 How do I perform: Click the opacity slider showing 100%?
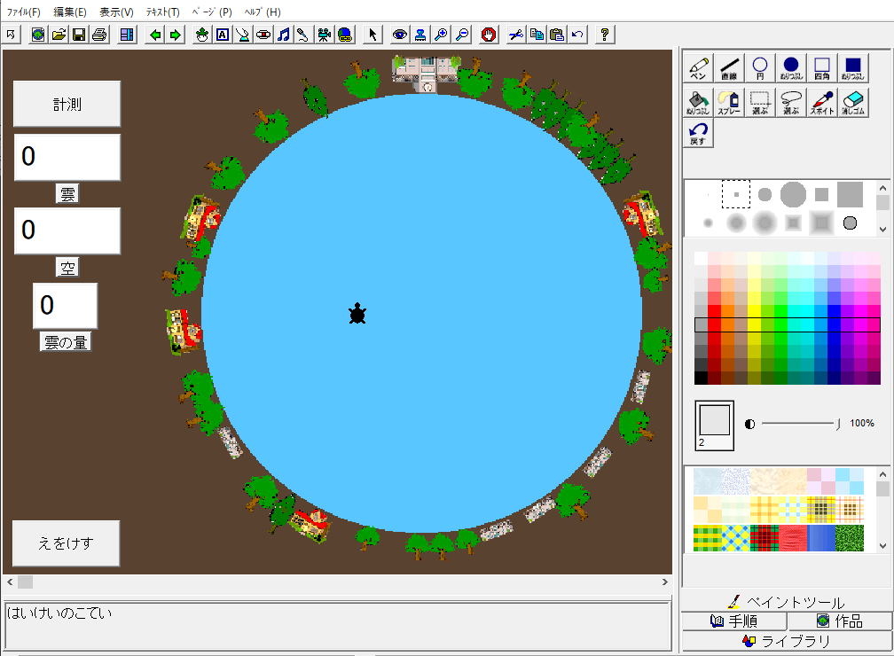pos(838,425)
